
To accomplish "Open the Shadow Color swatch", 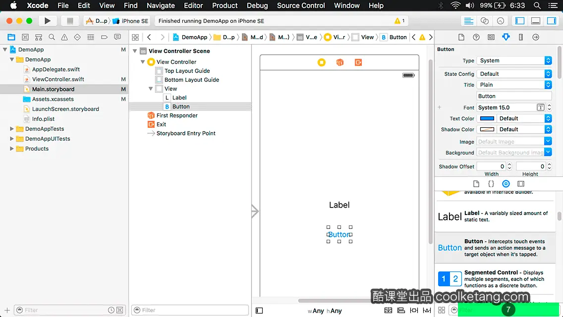I will pos(487,129).
